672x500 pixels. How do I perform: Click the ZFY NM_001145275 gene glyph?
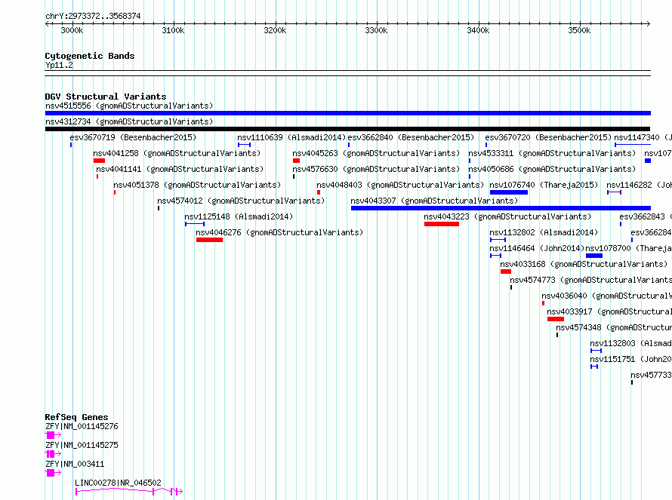53,454
